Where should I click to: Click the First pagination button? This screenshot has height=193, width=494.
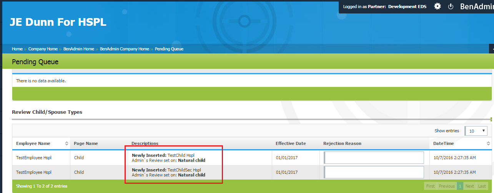tap(431, 186)
